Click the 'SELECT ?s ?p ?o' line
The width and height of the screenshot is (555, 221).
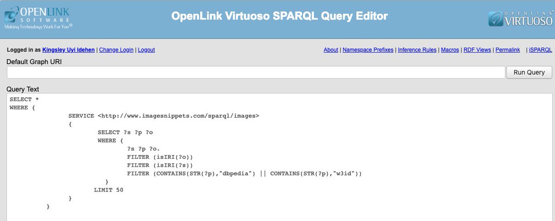(x=125, y=132)
